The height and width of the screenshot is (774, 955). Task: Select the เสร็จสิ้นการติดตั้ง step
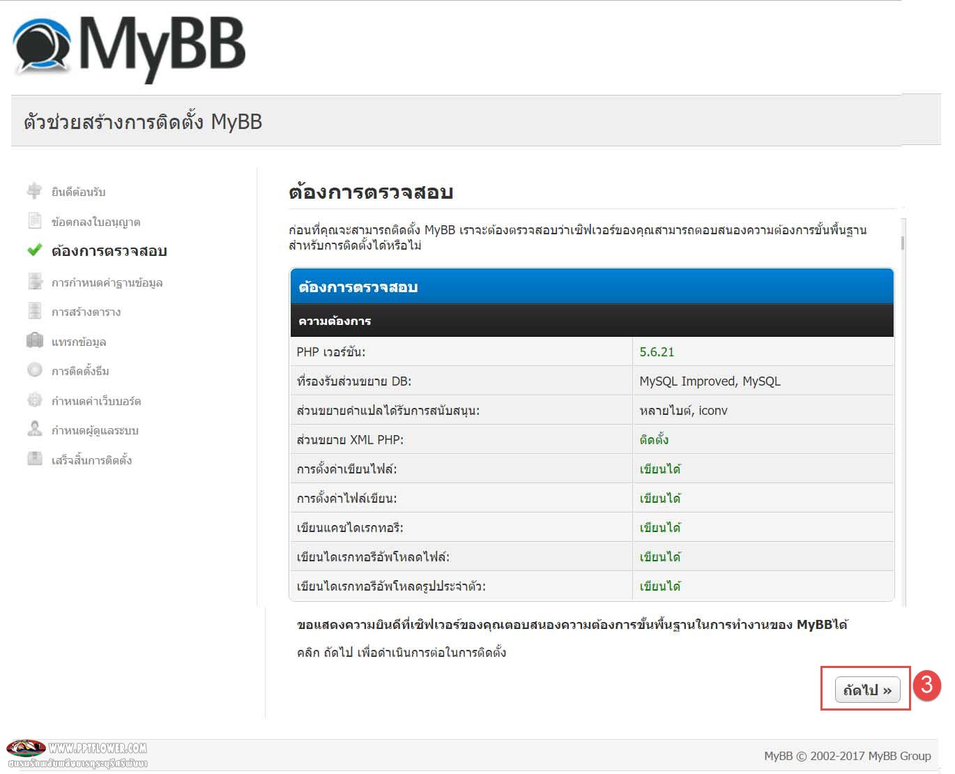[92, 460]
